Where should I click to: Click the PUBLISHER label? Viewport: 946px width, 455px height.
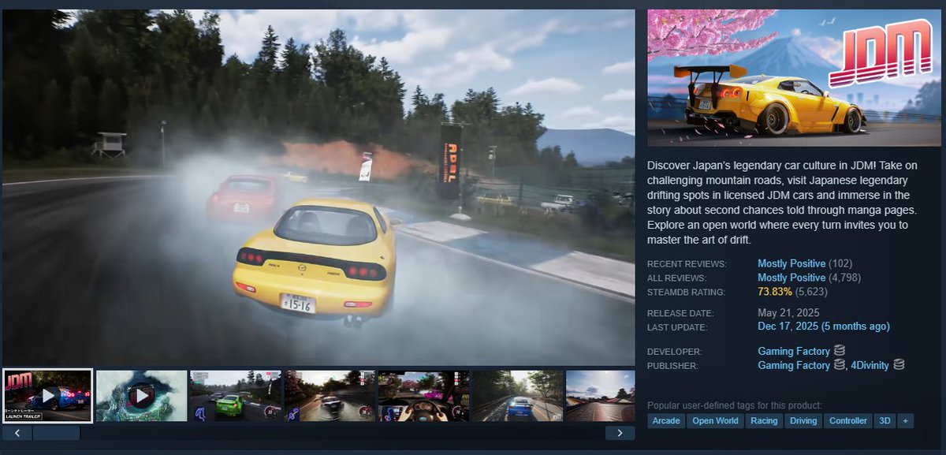click(x=674, y=366)
